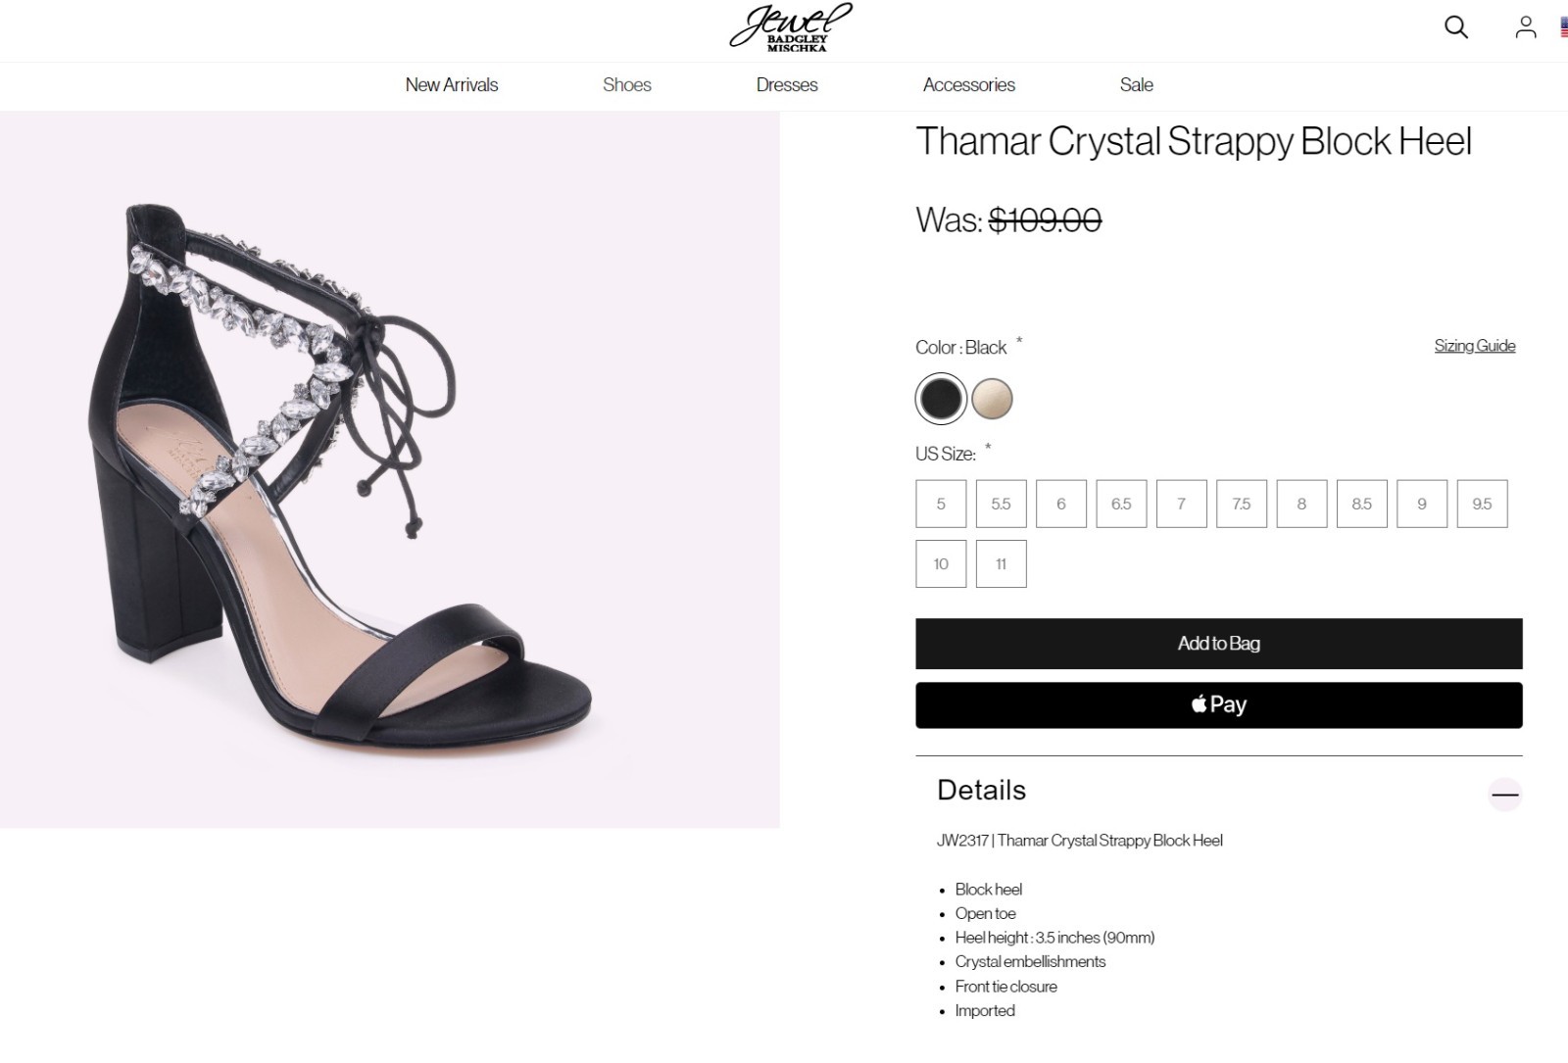
Task: Open the search magnifier icon
Action: tap(1456, 27)
